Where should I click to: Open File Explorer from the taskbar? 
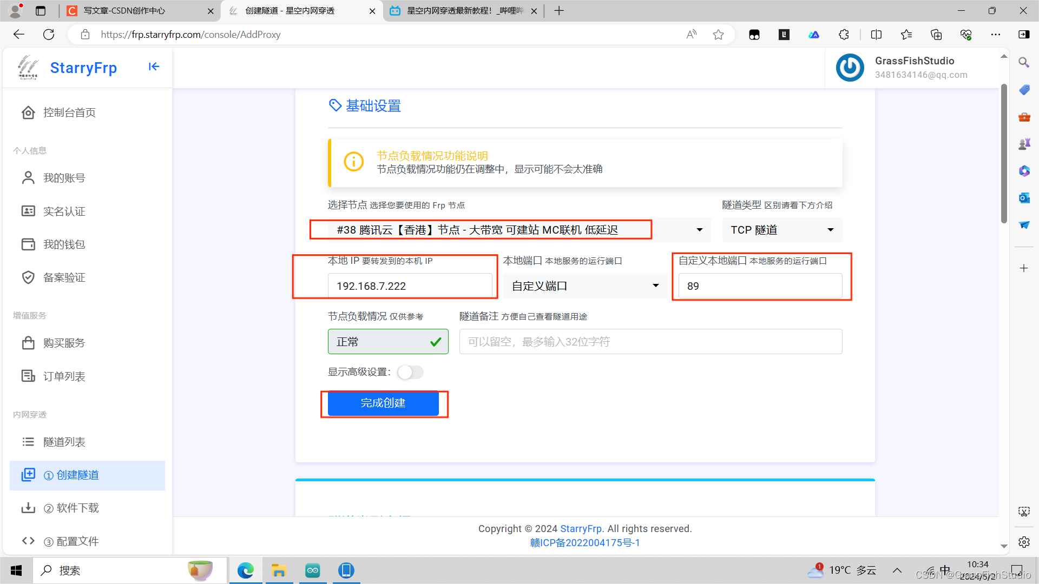(x=279, y=570)
